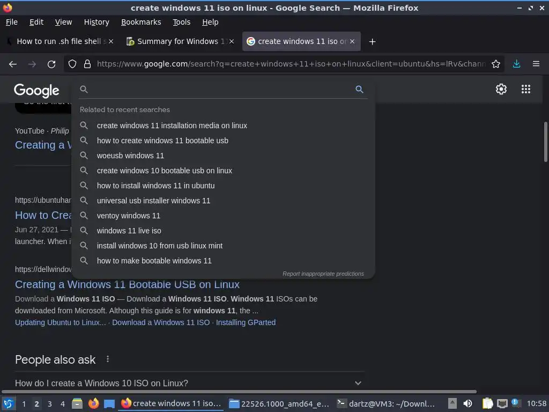
Task: Close the 'create windows 11 iso' tab
Action: pos(352,41)
